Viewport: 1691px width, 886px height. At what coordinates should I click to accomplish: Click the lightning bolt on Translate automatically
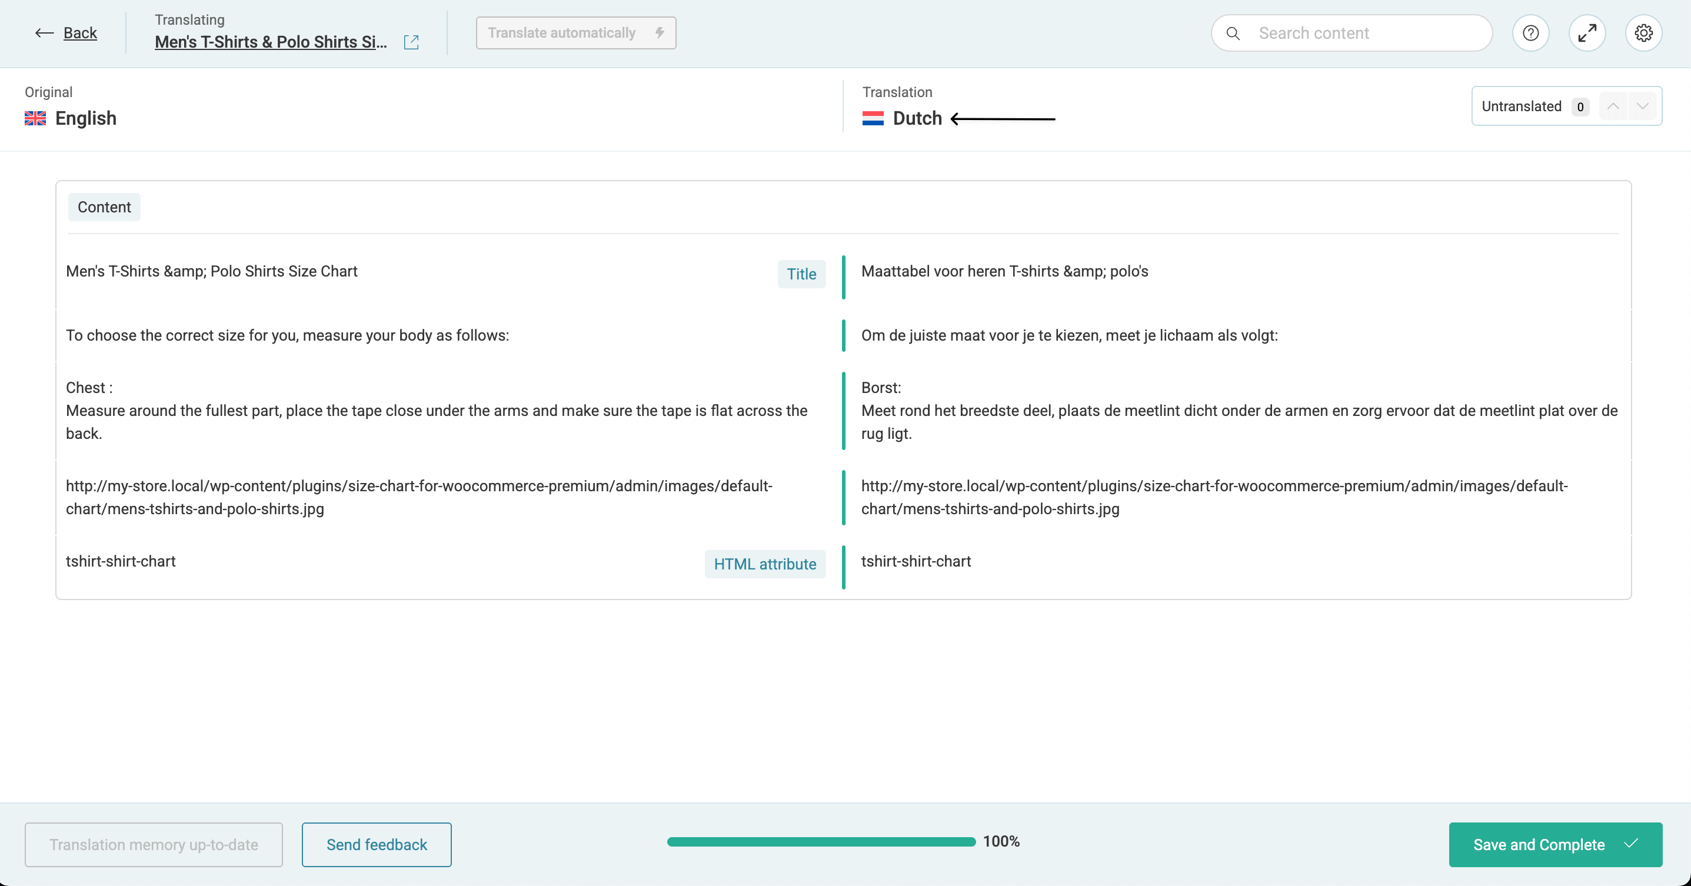point(659,33)
